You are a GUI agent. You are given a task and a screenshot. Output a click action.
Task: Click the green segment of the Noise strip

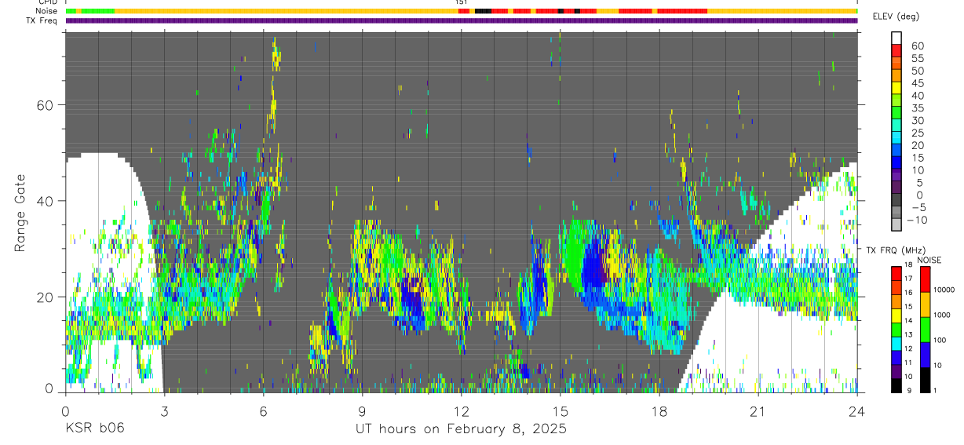click(x=97, y=11)
